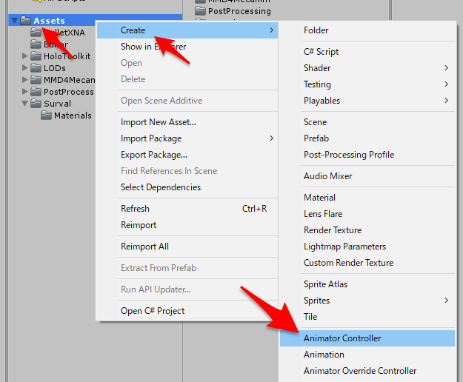The image size is (463, 382).
Task: Open the Testing submenu arrow
Action: [x=446, y=84]
